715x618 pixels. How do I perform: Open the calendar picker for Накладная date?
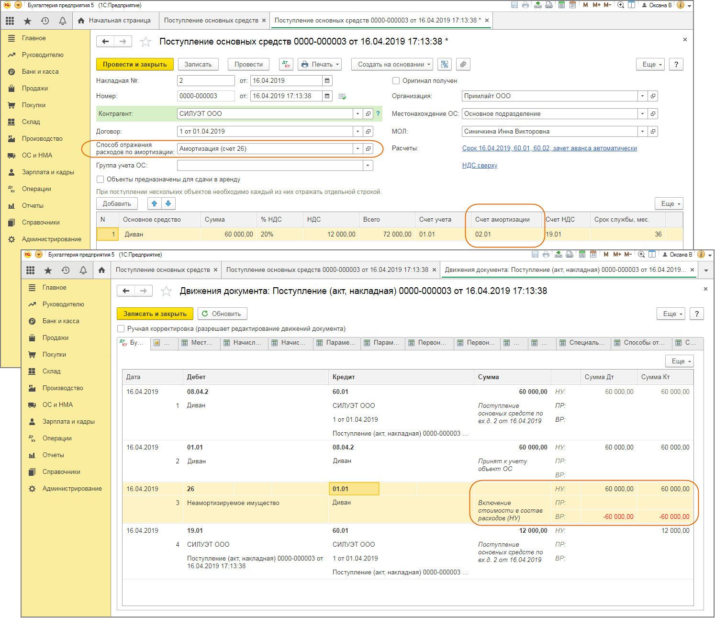pos(327,80)
